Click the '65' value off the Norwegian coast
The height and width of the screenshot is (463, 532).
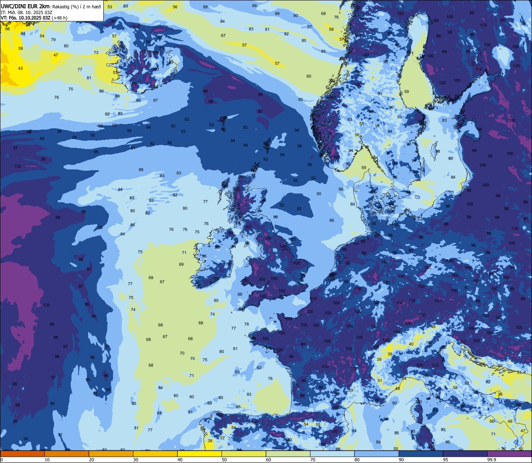(x=309, y=76)
